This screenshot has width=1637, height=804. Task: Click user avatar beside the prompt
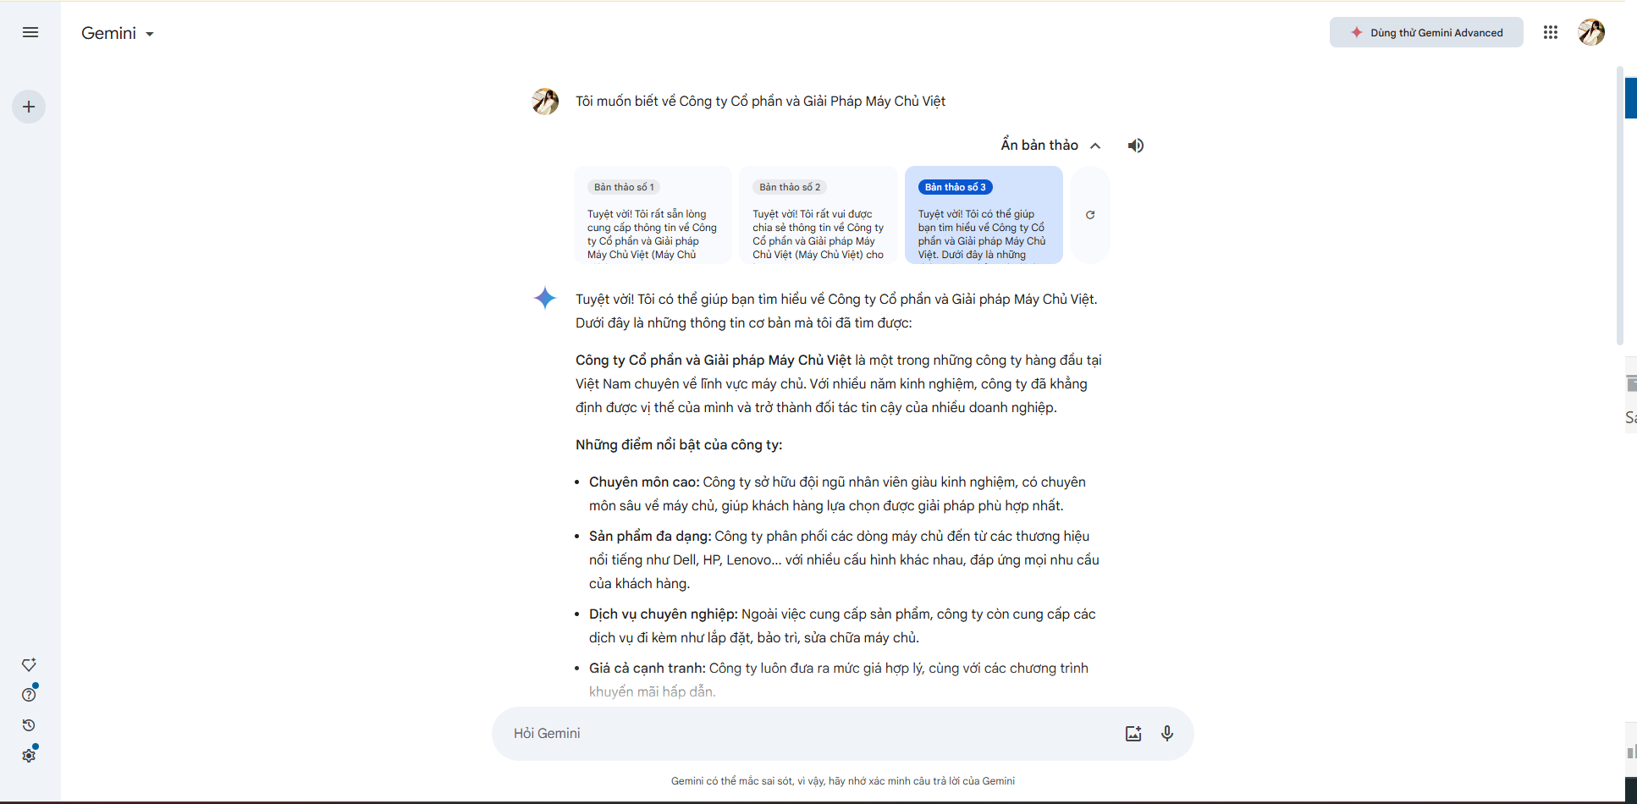pyautogui.click(x=545, y=102)
